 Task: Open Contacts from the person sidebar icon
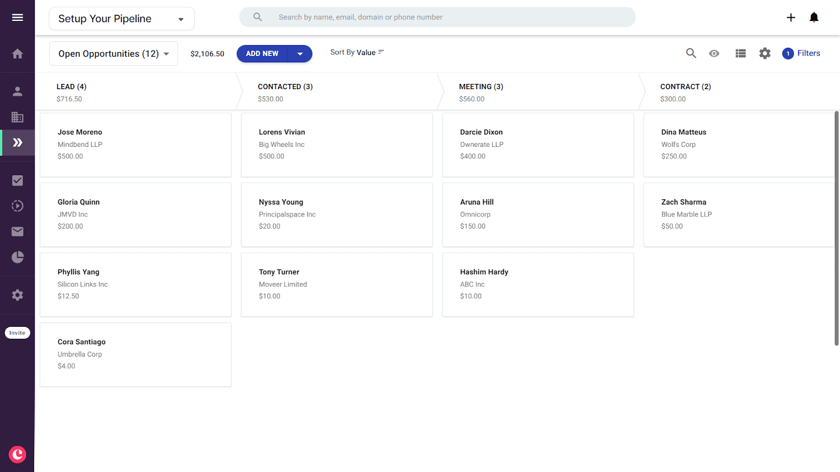tap(17, 91)
